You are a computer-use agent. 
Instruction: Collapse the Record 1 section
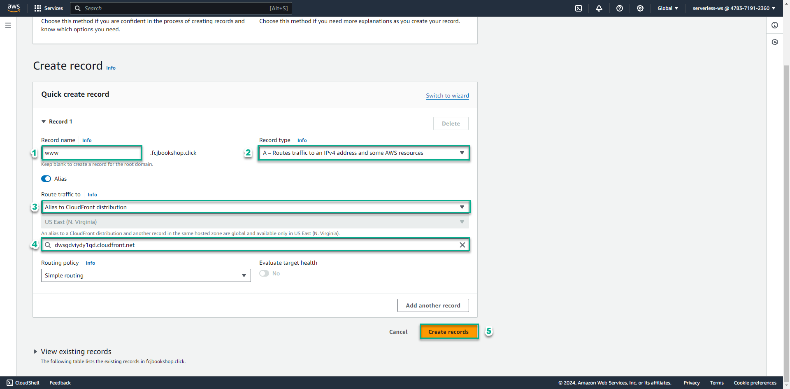[x=44, y=121]
